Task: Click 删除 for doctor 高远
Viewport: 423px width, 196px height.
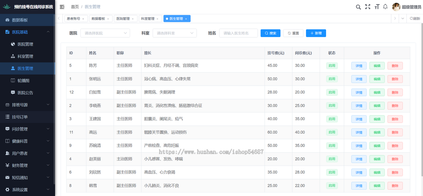Action: 395,133
